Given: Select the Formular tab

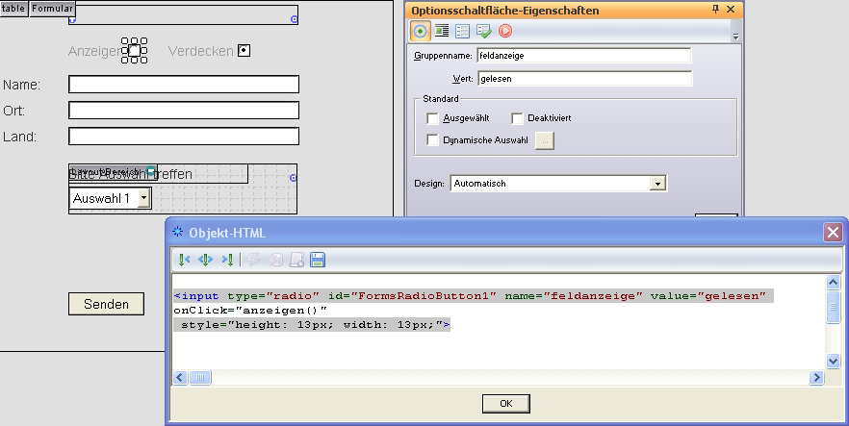Looking at the screenshot, I should click(x=52, y=8).
